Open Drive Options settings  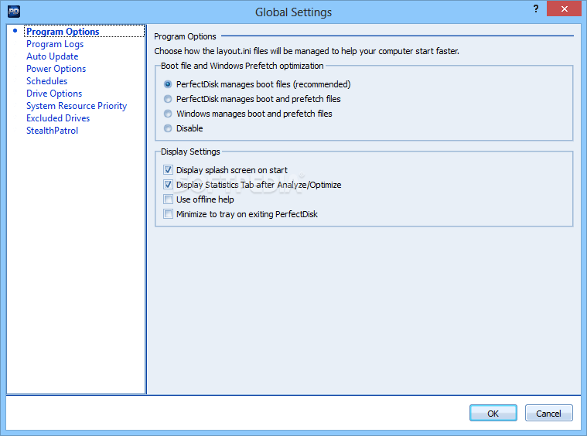click(54, 94)
